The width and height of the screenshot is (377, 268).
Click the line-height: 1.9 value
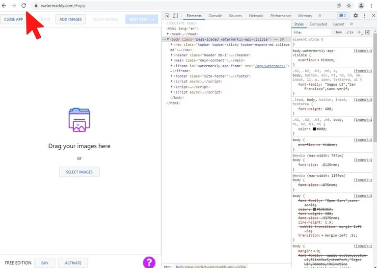click(328, 222)
